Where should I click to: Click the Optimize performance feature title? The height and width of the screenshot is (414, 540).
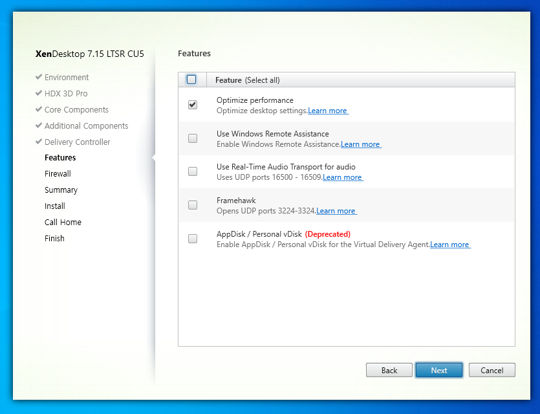[255, 100]
